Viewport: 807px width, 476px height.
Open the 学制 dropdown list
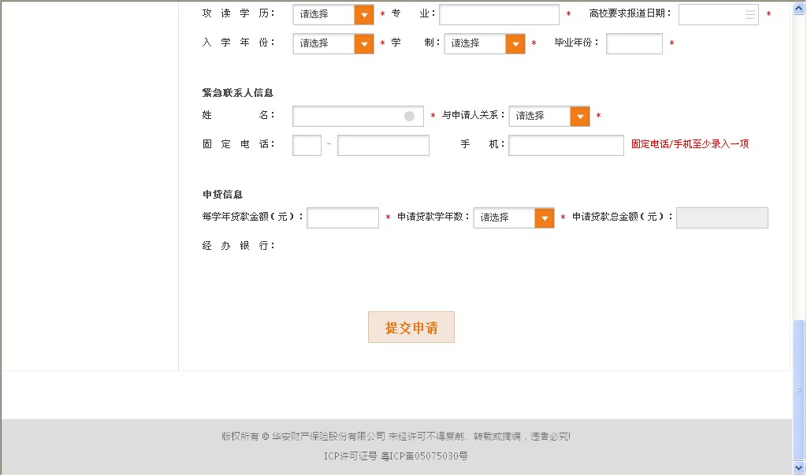484,43
